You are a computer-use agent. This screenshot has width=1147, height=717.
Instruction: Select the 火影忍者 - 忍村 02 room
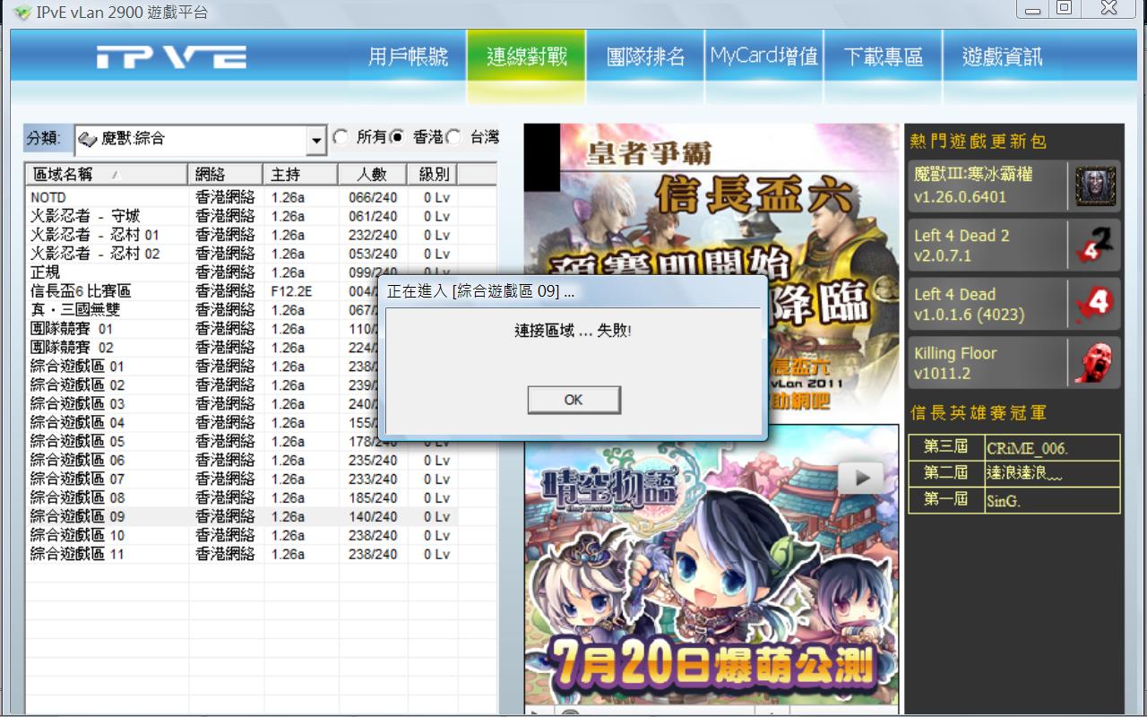[241, 254]
